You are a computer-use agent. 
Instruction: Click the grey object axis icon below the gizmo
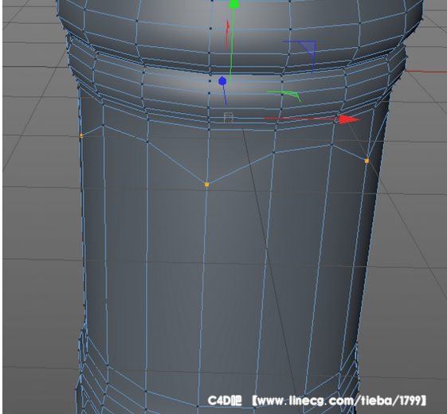(x=229, y=117)
